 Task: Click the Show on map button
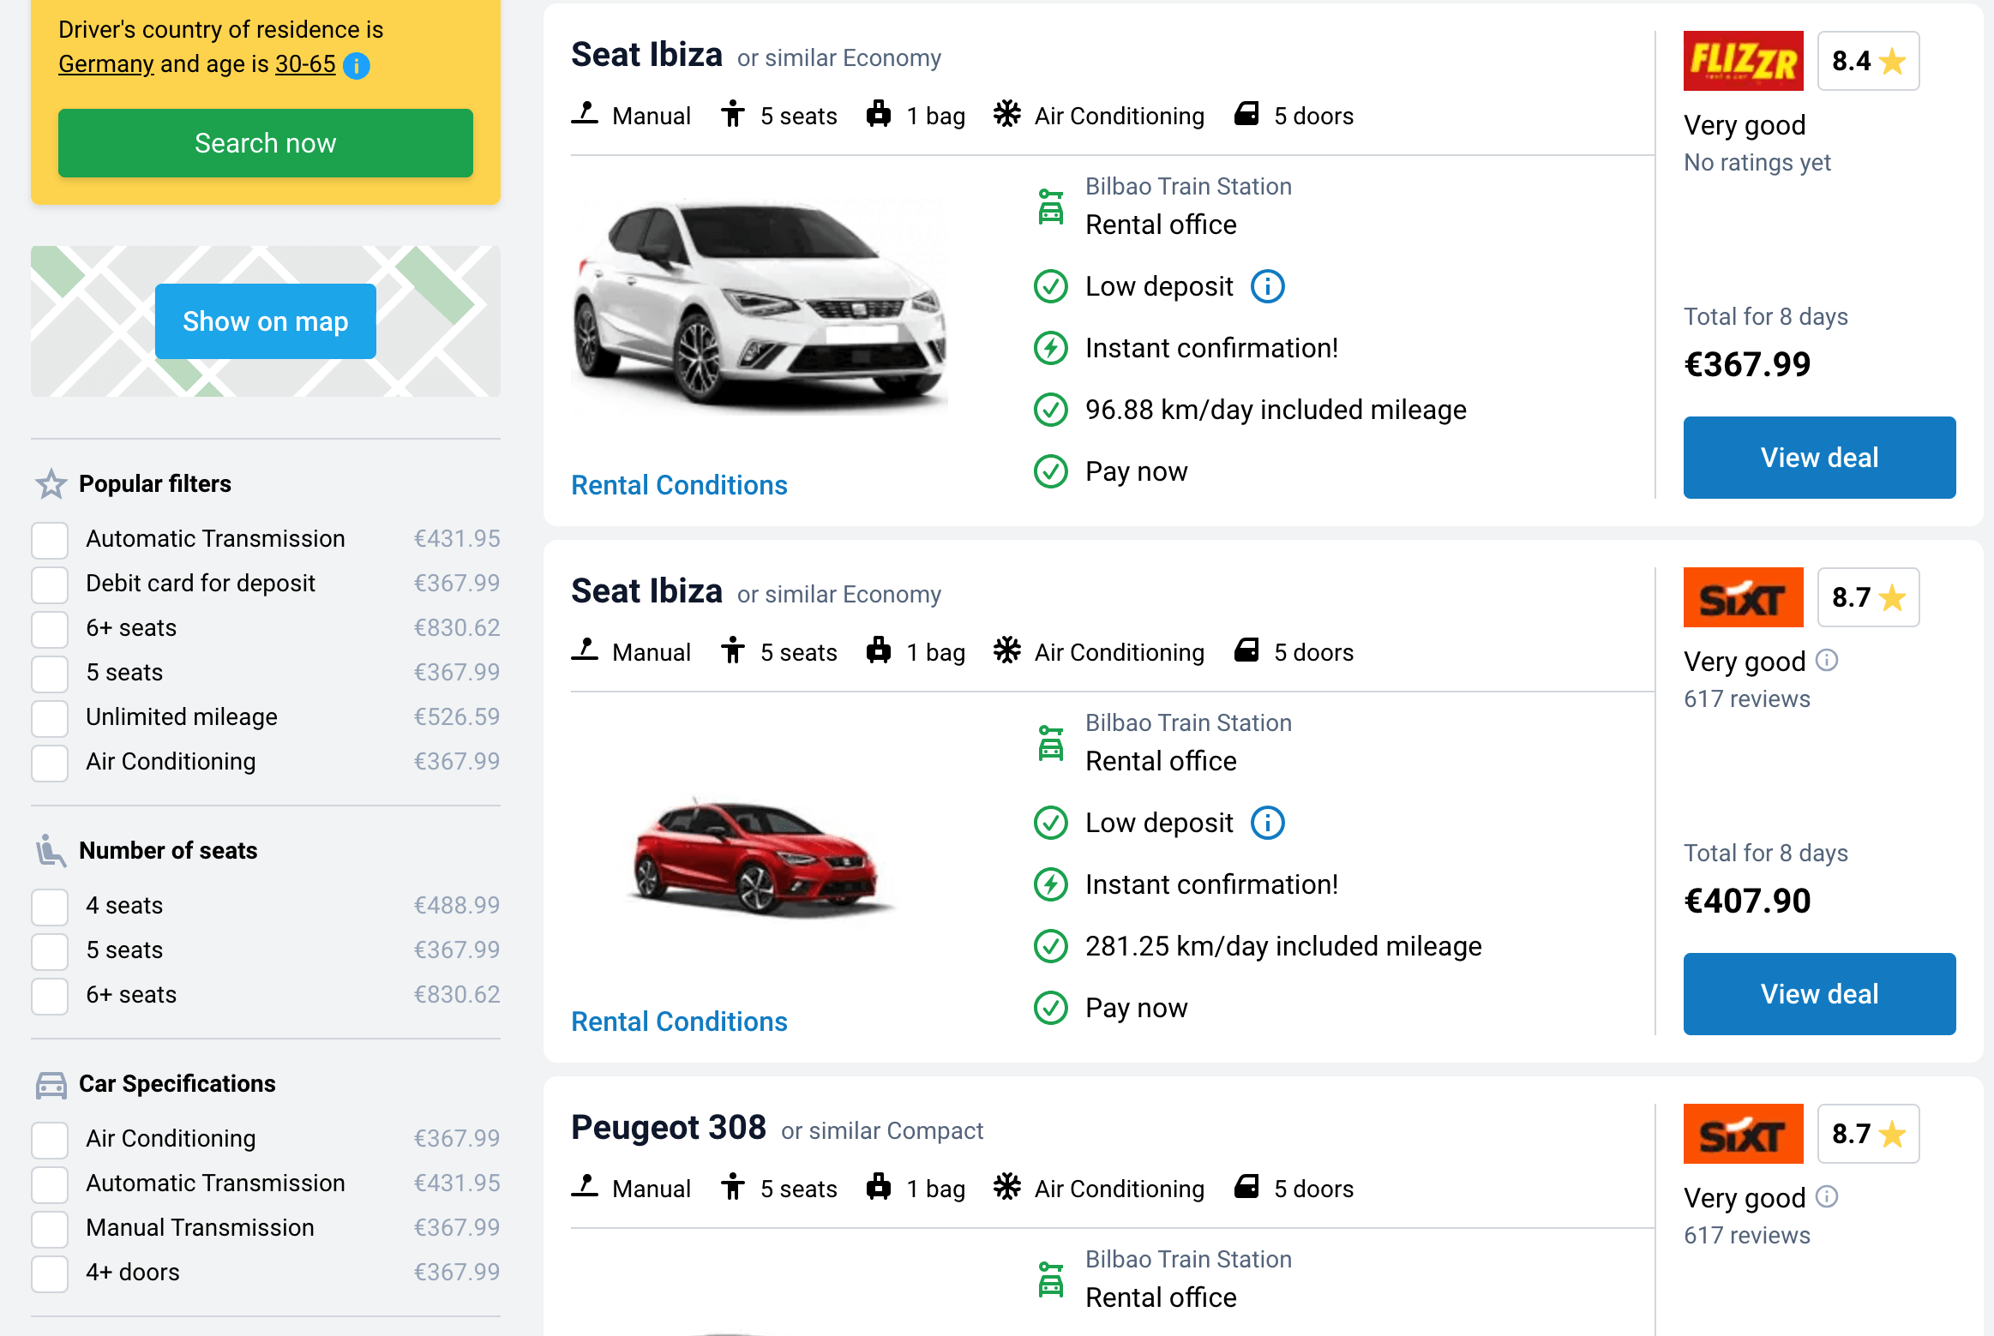[x=265, y=321]
